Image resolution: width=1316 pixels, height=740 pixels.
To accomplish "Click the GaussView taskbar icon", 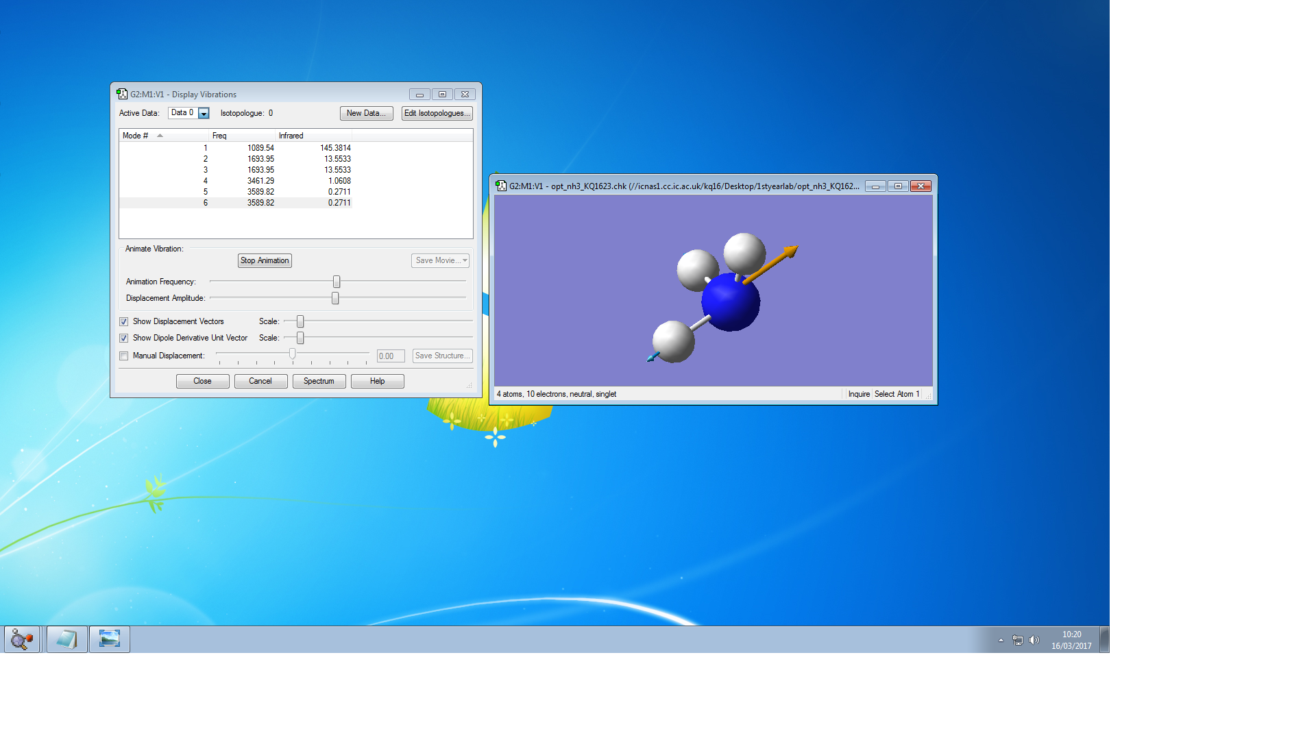I will 22,639.
